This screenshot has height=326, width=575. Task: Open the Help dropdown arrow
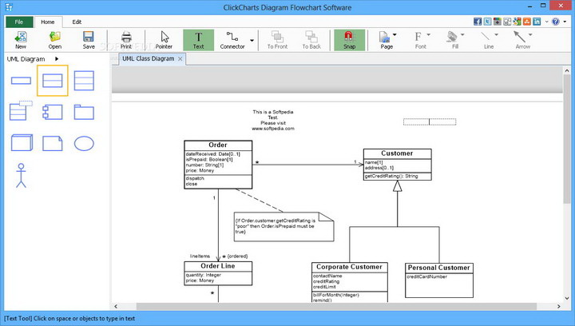click(x=565, y=22)
